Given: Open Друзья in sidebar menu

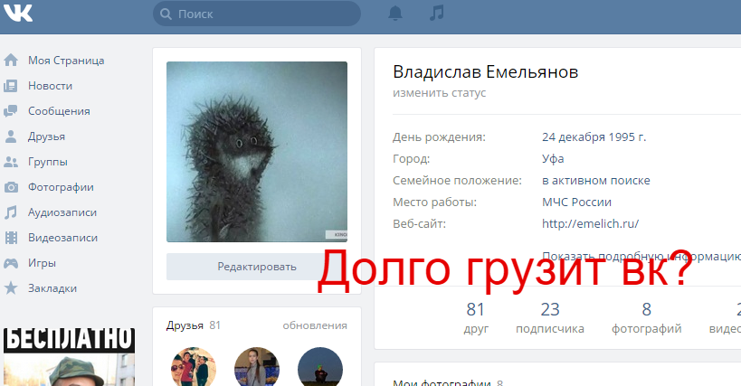Looking at the screenshot, I should tap(46, 137).
